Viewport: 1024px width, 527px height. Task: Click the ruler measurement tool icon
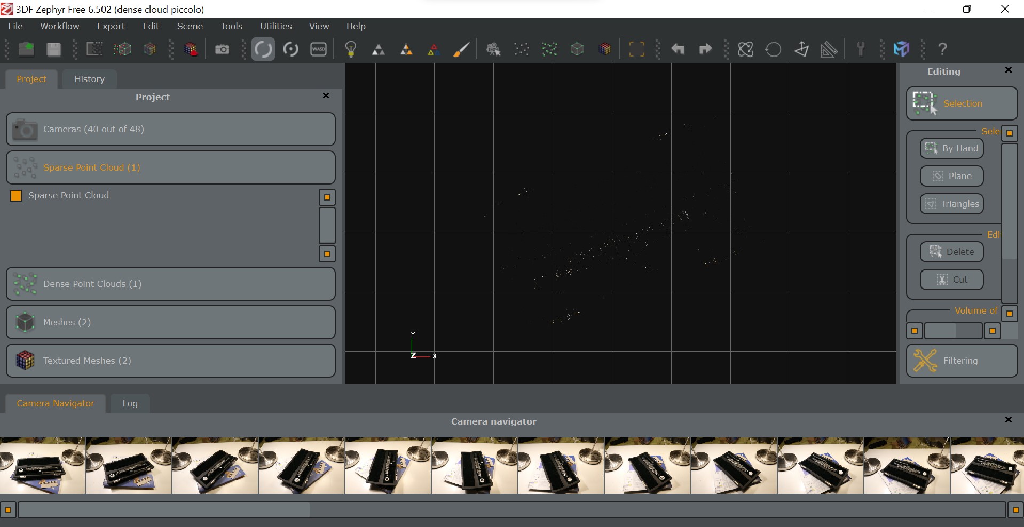829,50
